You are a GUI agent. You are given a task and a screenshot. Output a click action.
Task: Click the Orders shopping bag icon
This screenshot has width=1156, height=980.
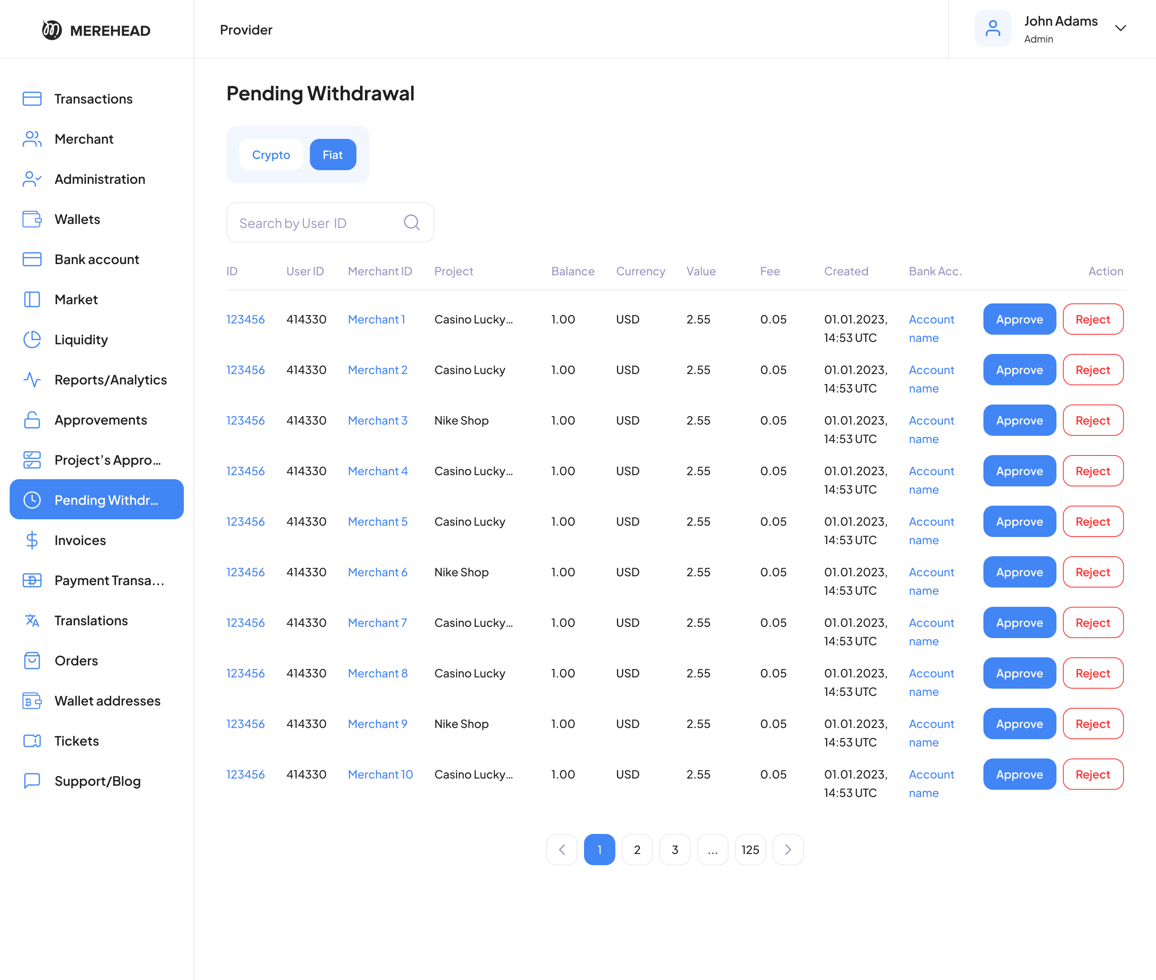(x=32, y=661)
